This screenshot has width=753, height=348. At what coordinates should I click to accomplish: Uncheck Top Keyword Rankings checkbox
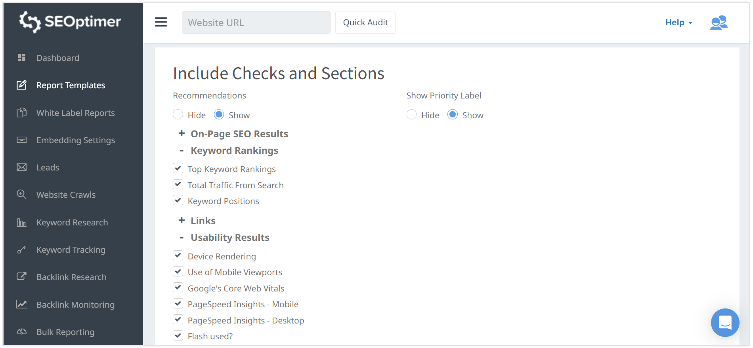click(x=178, y=168)
